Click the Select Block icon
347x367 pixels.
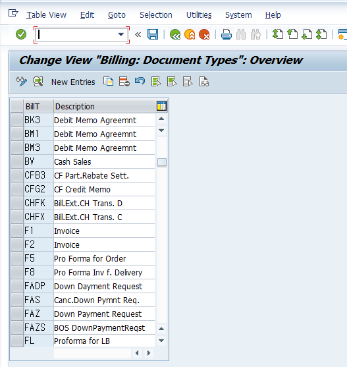point(172,82)
